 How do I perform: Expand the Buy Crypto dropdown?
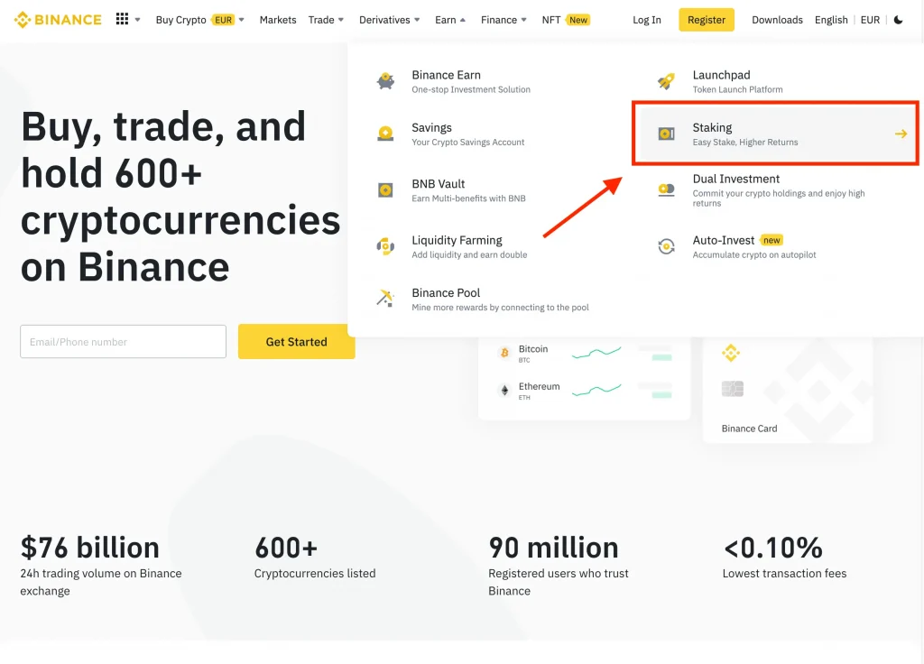[199, 20]
